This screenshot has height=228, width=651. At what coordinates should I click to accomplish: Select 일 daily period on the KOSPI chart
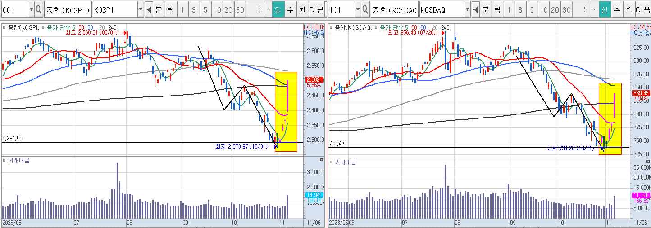tap(278, 9)
